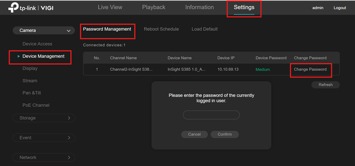Viewport: 355px width, 166px height.
Task: Click Logout in the header
Action: 340,8
